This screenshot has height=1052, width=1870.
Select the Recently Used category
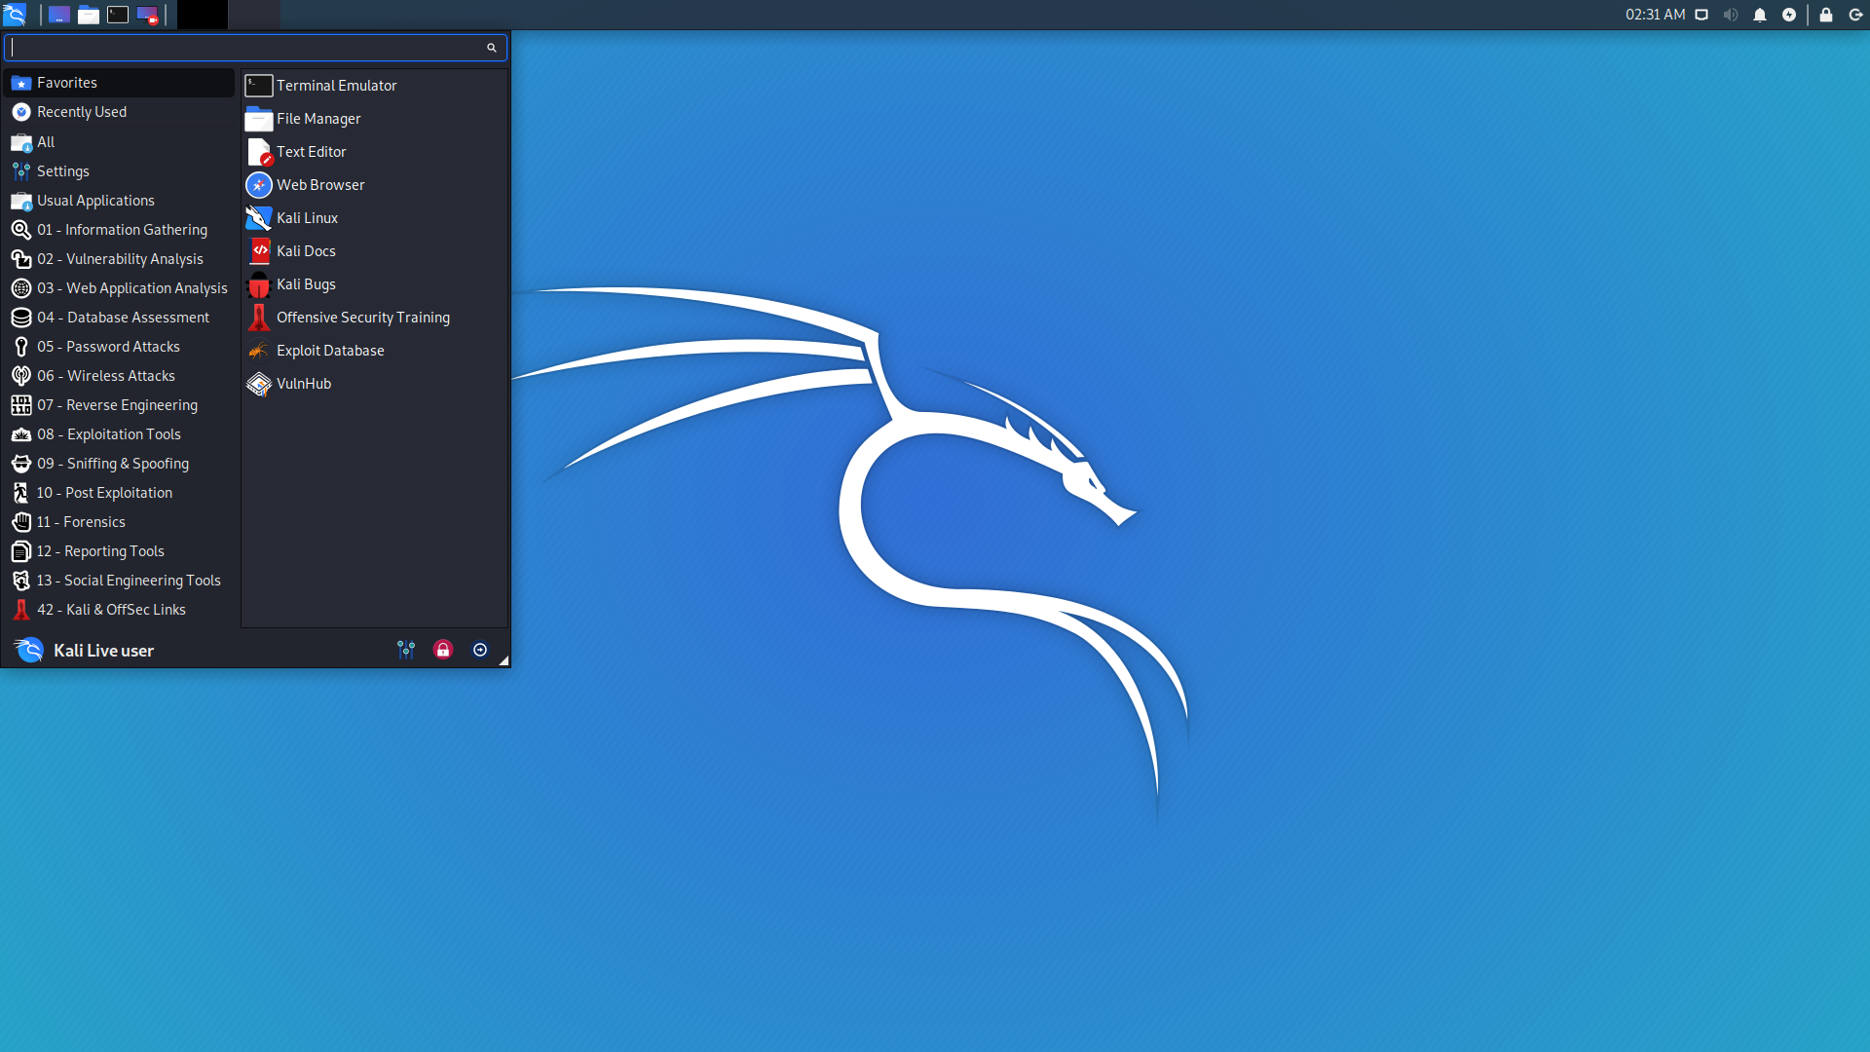point(120,112)
